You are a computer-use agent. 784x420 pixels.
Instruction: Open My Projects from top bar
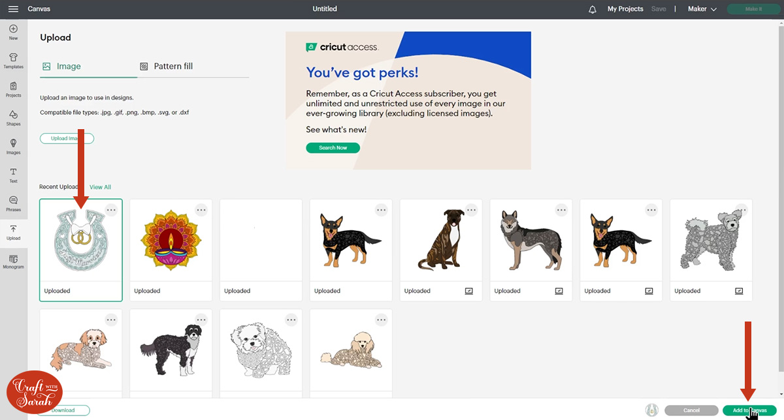click(x=625, y=9)
